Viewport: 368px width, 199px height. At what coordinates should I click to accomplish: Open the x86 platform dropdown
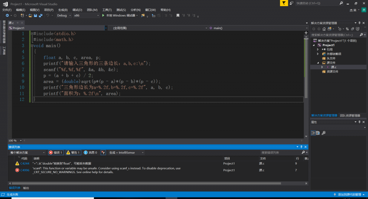tap(86, 15)
